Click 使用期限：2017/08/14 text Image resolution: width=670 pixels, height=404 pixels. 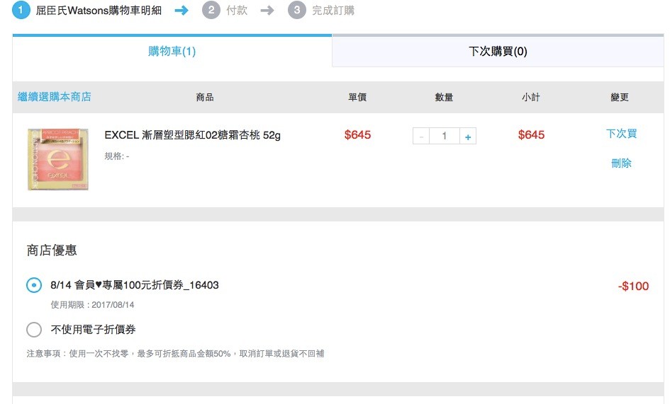tap(92, 305)
